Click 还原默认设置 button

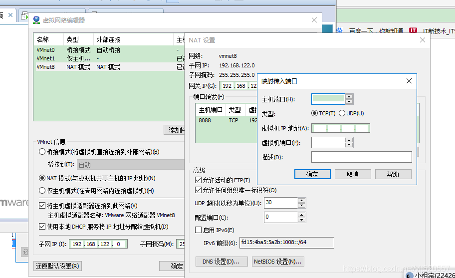(57, 266)
